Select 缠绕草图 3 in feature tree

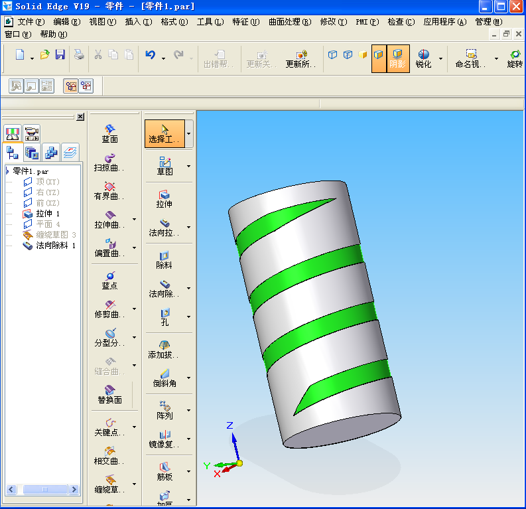tap(56, 235)
